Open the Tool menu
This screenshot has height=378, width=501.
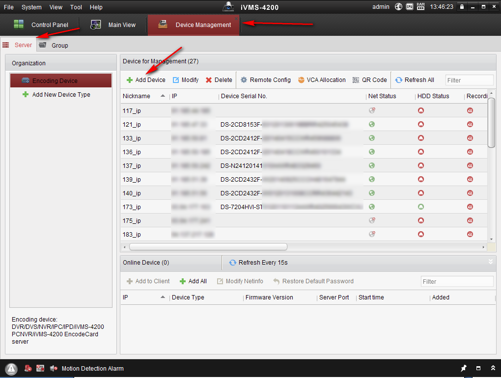[76, 7]
